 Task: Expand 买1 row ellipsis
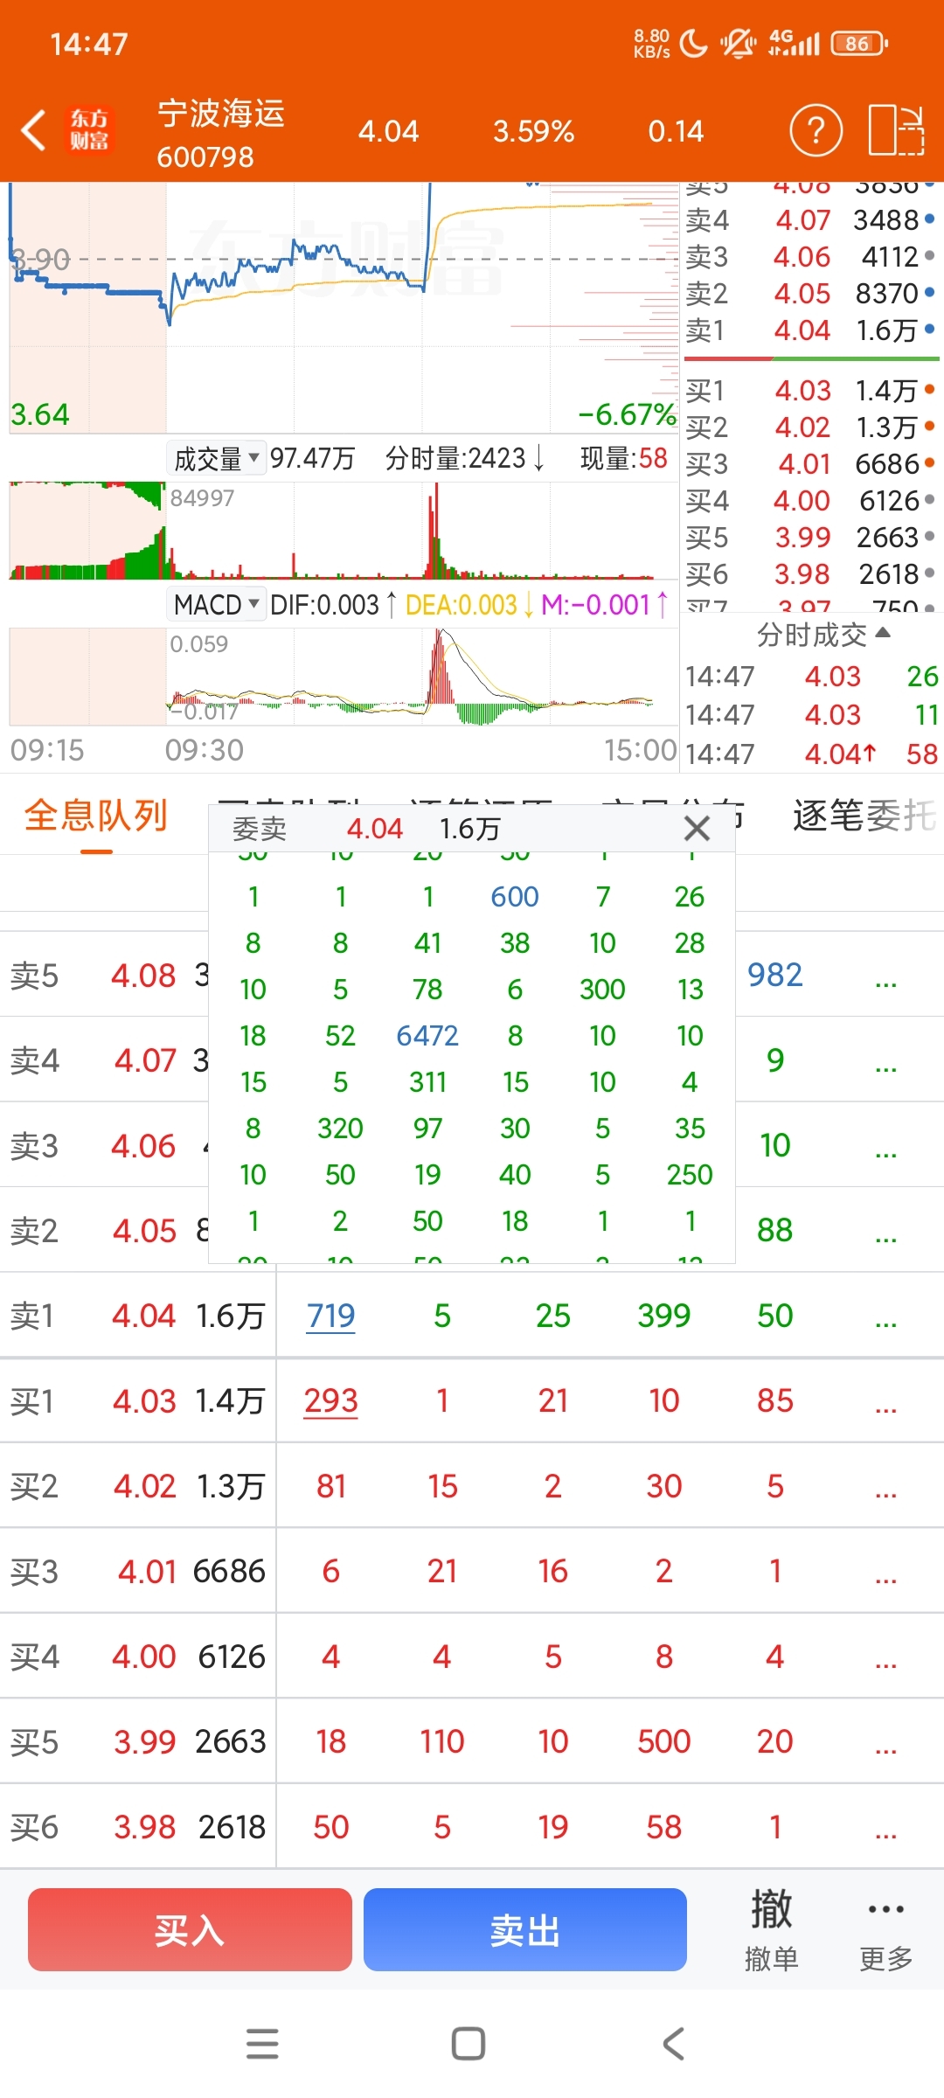(886, 1402)
